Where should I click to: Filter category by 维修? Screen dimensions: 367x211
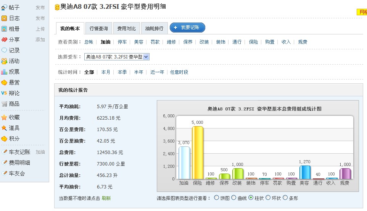pyautogui.click(x=171, y=42)
